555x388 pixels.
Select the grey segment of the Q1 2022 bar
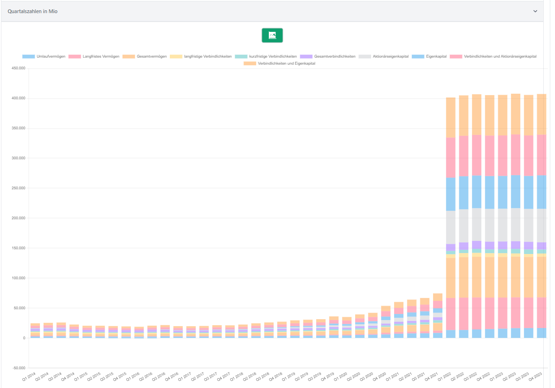point(450,227)
